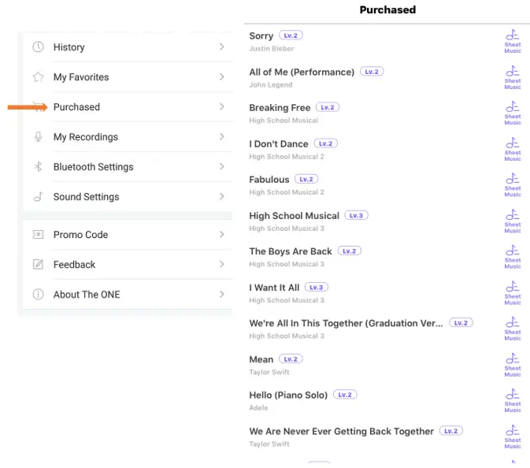This screenshot has height=468, width=530.
Task: Expand the Sound Settings chevron
Action: [222, 197]
